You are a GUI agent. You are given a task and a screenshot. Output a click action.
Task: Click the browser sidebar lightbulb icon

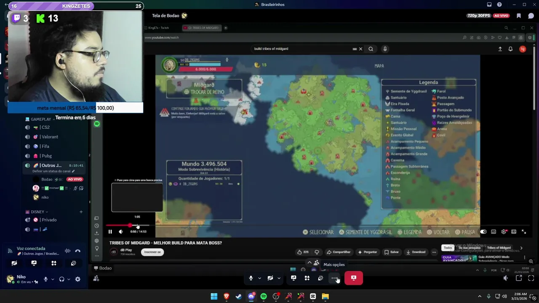point(97,248)
